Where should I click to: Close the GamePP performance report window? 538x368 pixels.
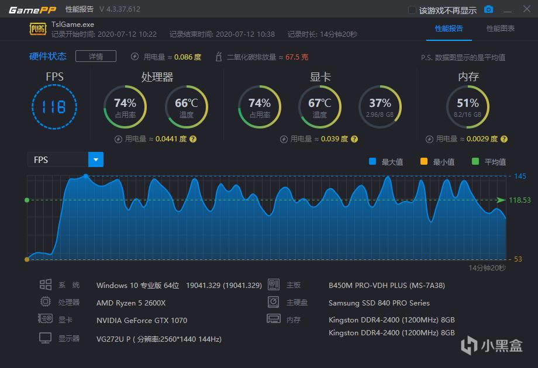[x=527, y=9]
